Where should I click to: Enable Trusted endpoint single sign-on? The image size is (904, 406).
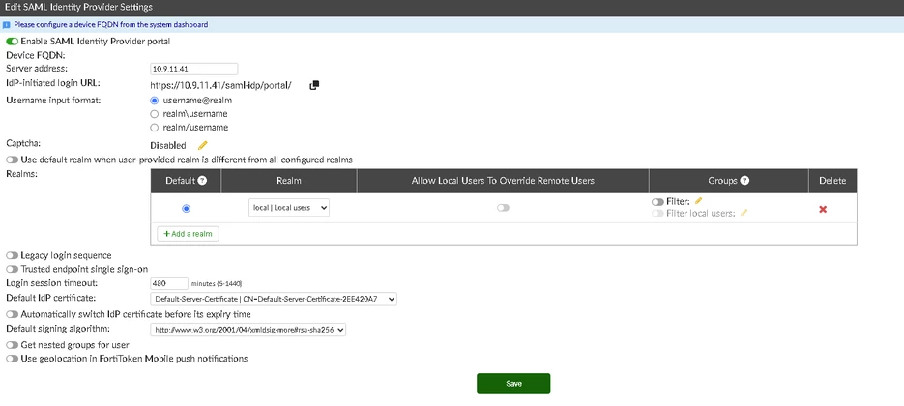(13, 269)
